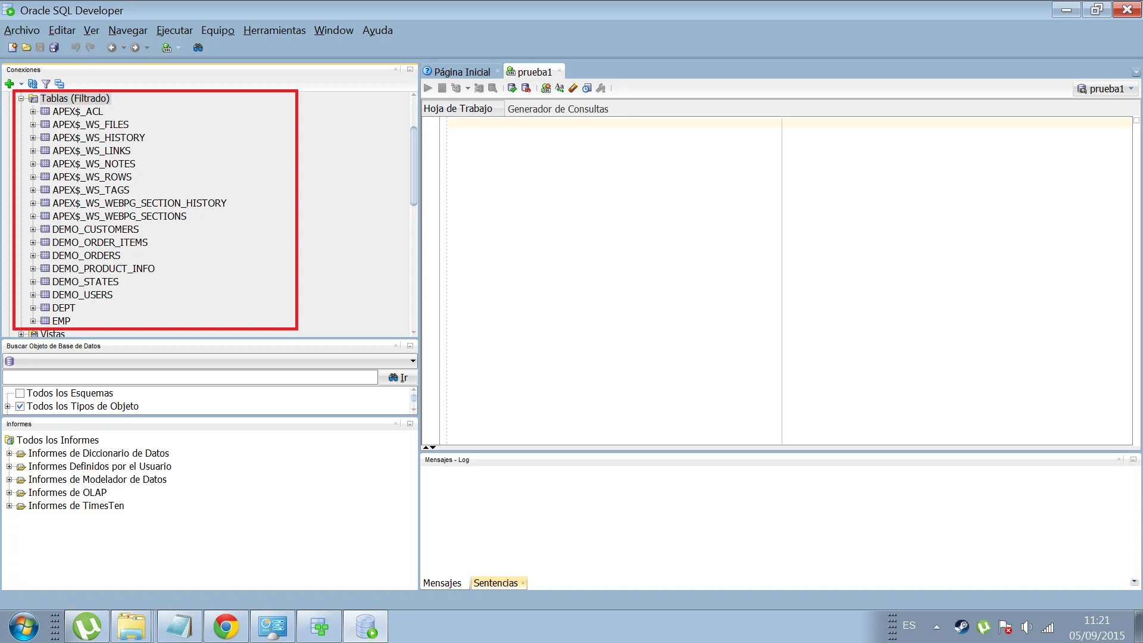Screen dimensions: 1143x643
Task: Click the Save All icon in main toolbar
Action: click(x=54, y=48)
